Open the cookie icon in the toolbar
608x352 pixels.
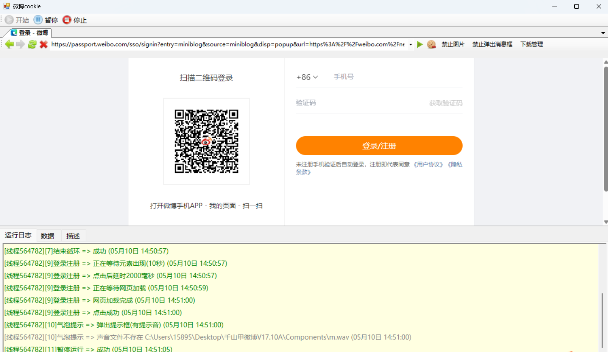pyautogui.click(x=431, y=44)
